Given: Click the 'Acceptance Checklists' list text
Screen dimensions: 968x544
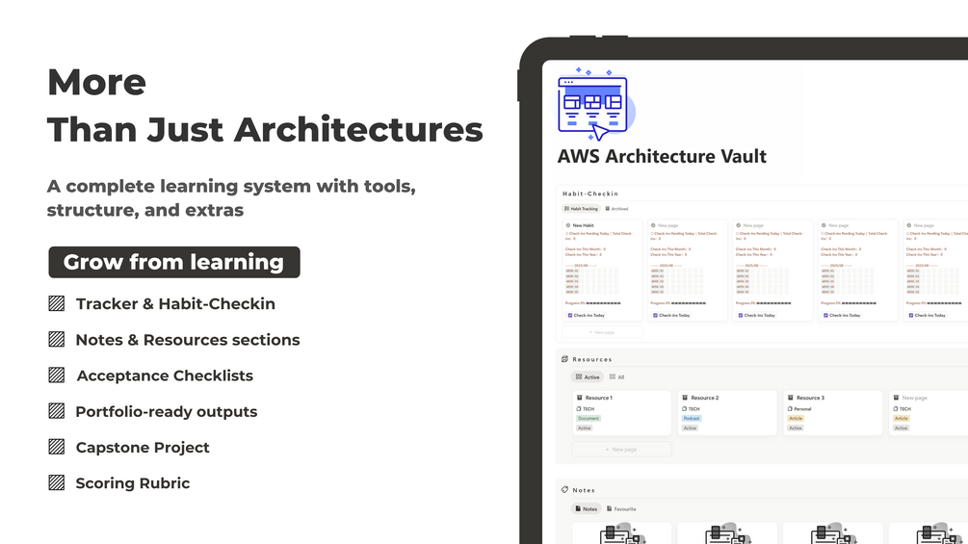Looking at the screenshot, I should point(165,376).
